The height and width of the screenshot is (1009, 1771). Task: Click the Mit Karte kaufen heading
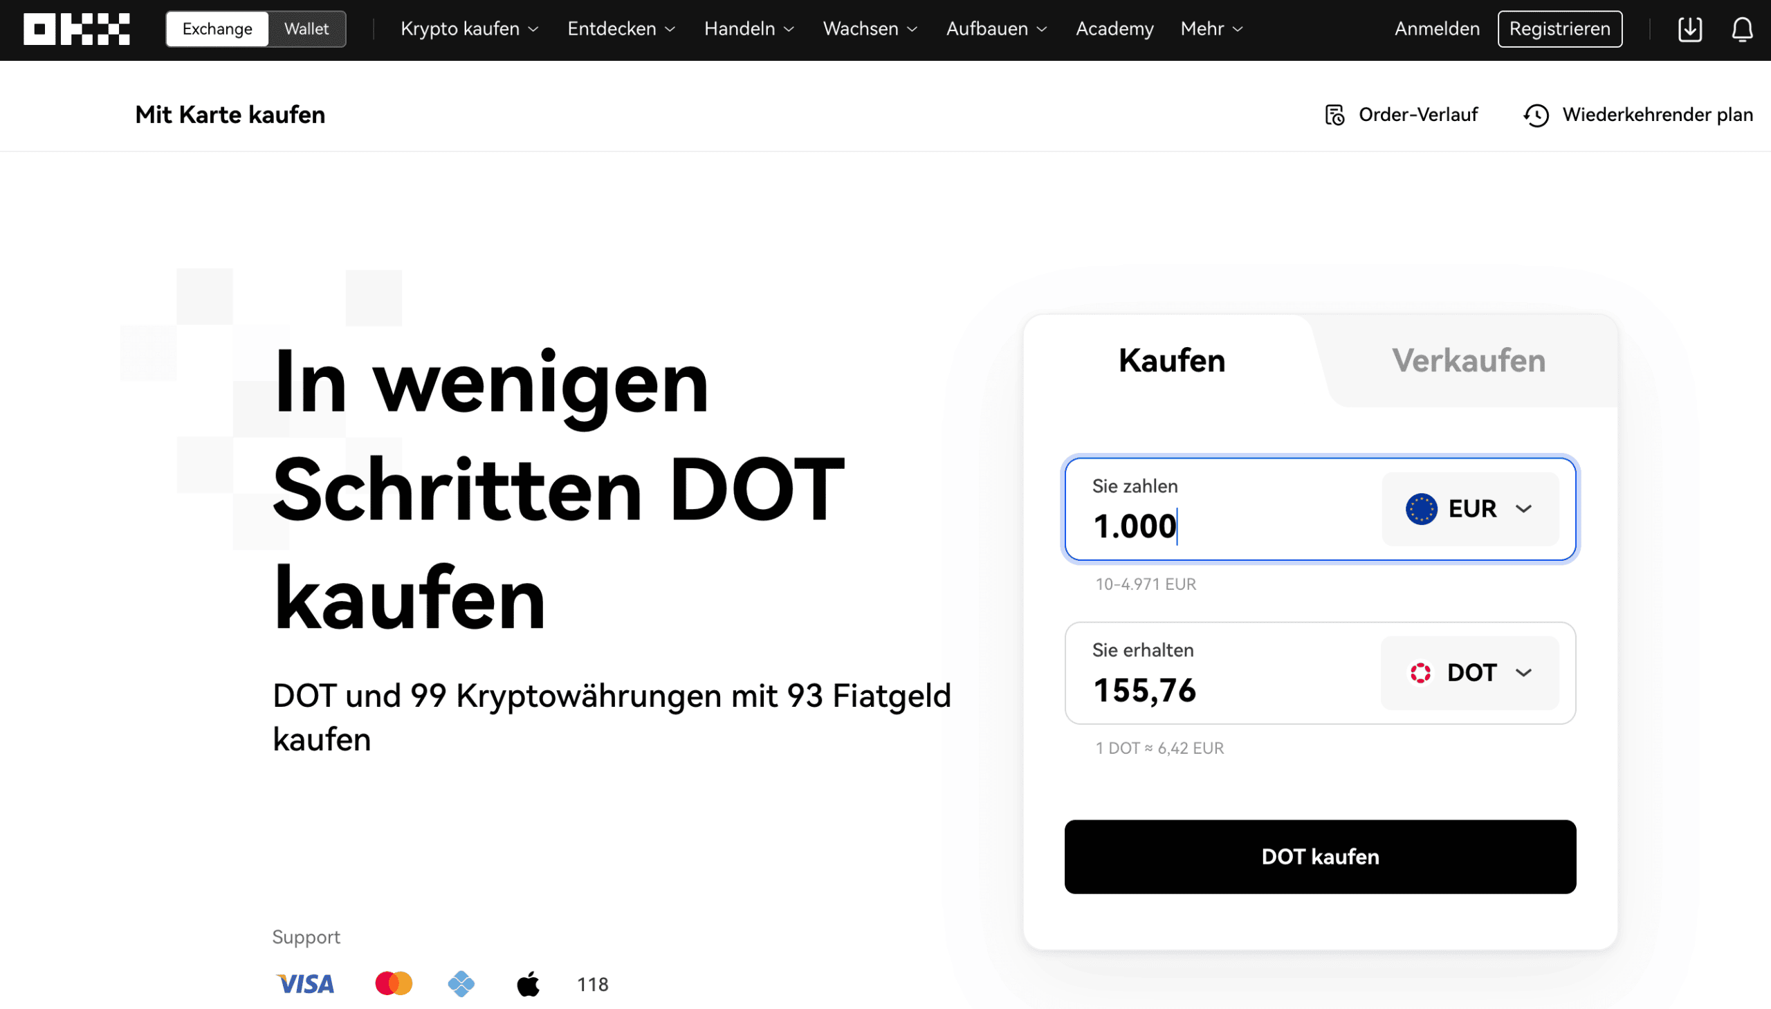click(230, 115)
